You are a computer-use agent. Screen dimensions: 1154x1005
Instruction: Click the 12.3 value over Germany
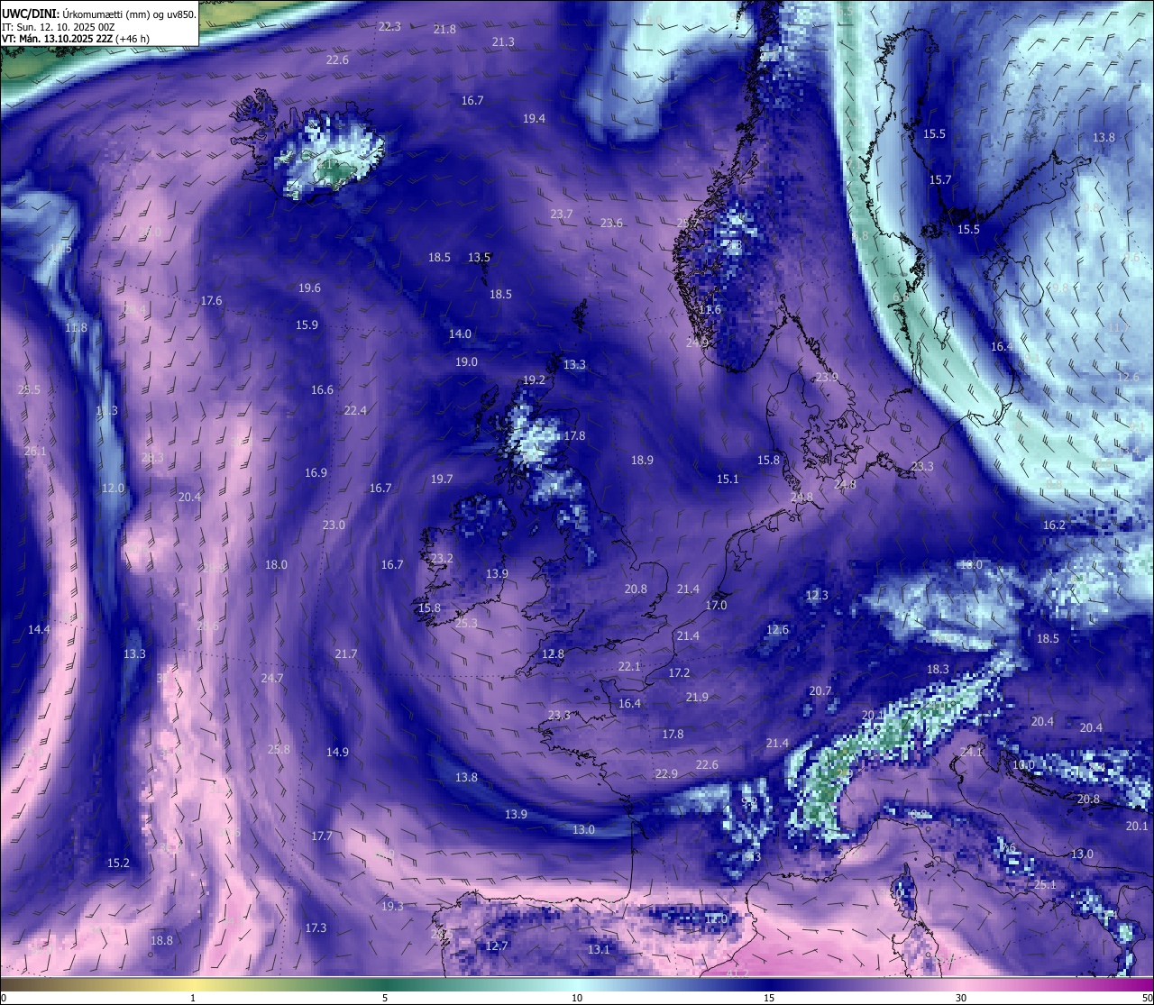click(x=817, y=596)
